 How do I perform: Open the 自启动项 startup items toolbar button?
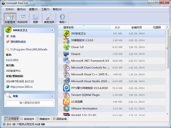point(23,18)
